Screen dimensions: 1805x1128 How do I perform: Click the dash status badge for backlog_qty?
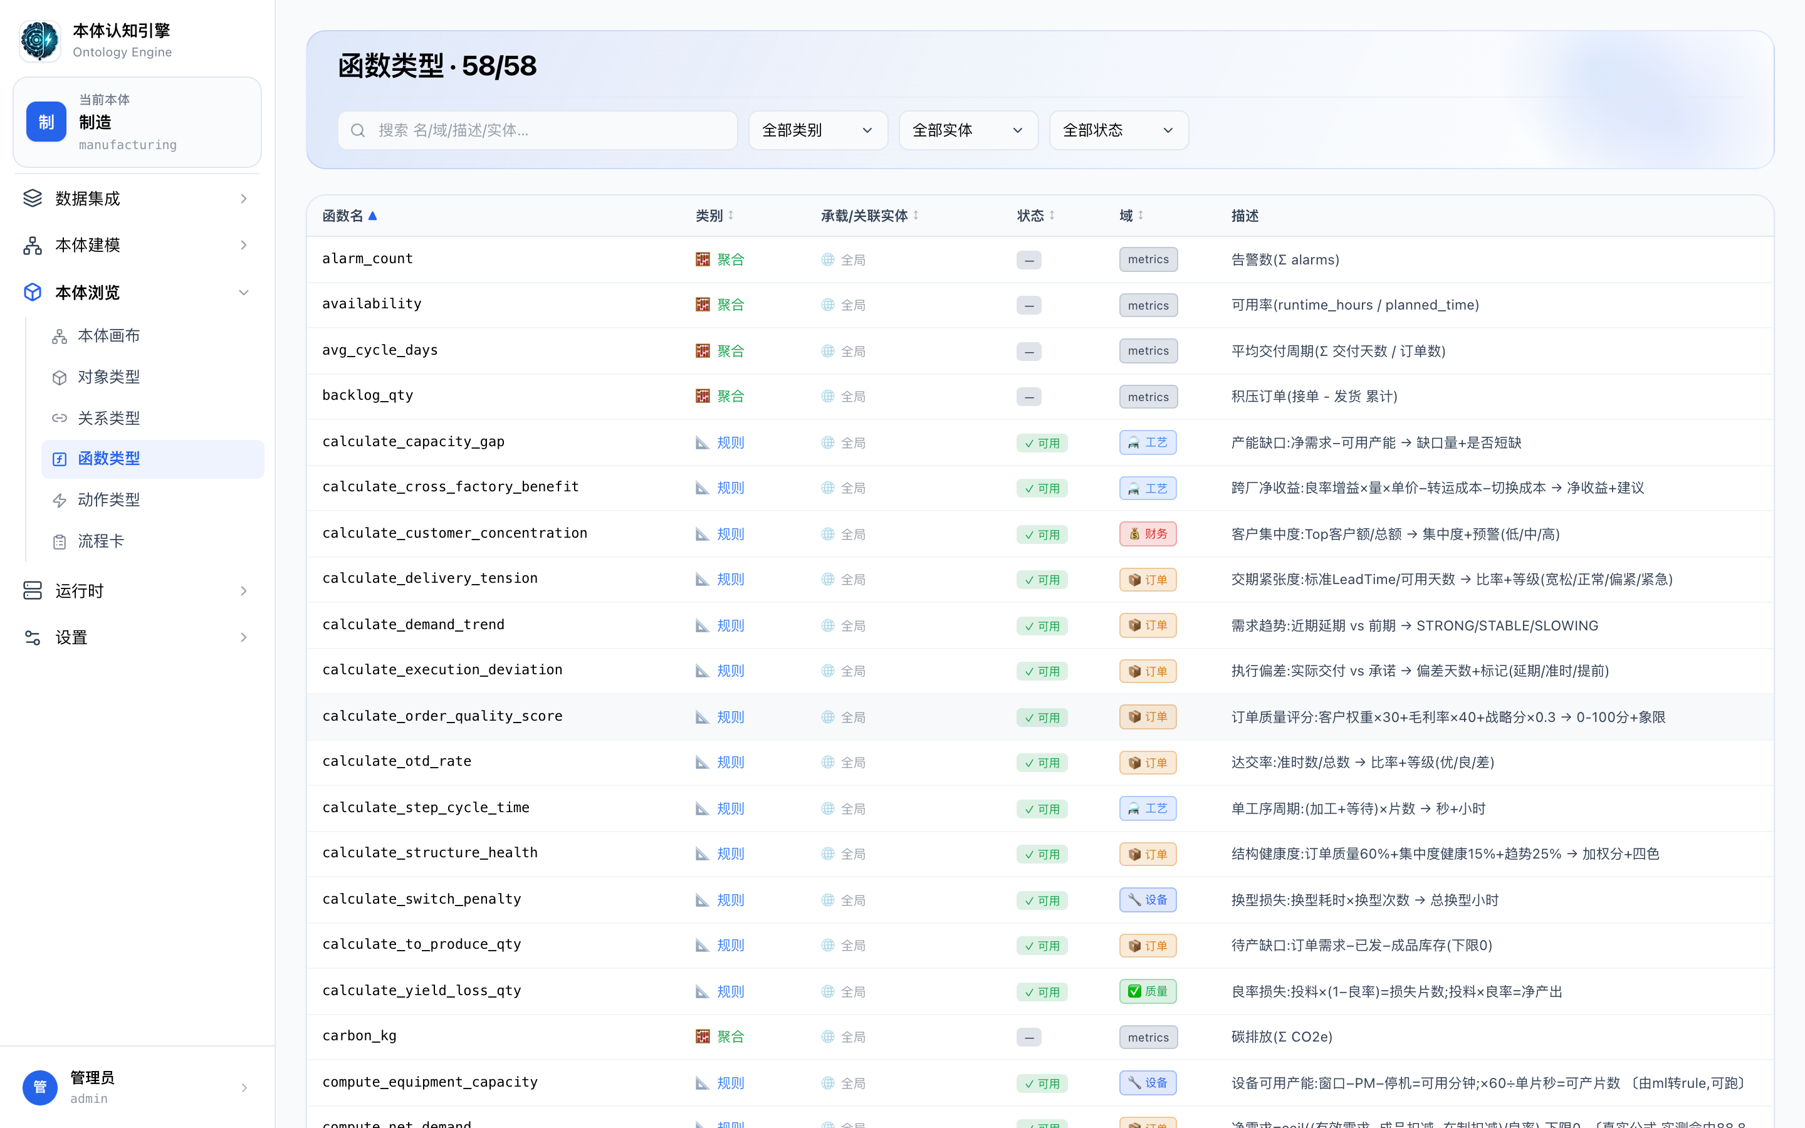(1029, 397)
